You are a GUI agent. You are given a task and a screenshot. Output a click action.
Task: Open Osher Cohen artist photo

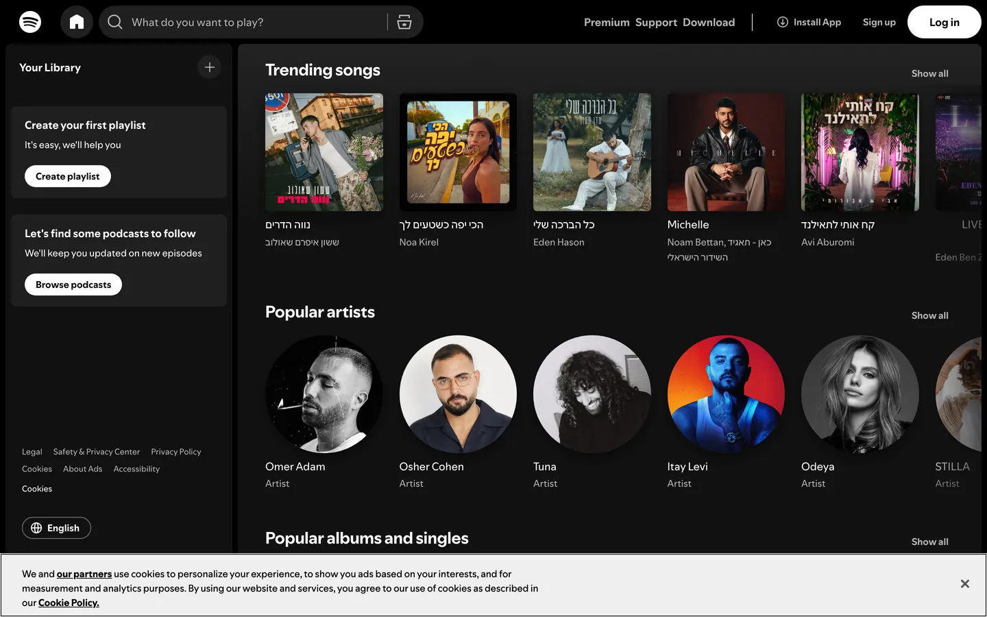458,394
